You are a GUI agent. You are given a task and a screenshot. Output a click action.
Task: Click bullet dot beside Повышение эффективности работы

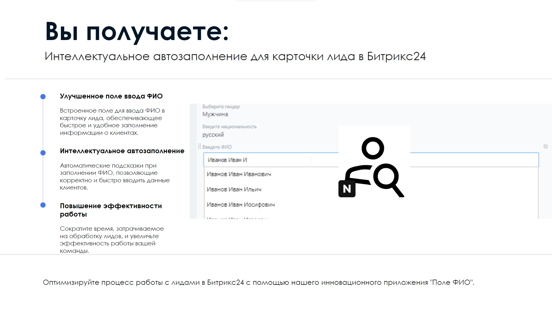[43, 205]
